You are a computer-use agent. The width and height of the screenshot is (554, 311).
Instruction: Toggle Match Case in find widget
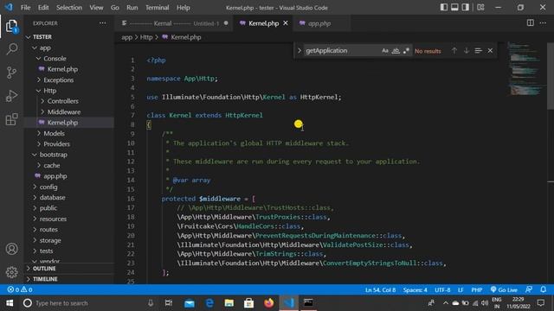pyautogui.click(x=385, y=51)
